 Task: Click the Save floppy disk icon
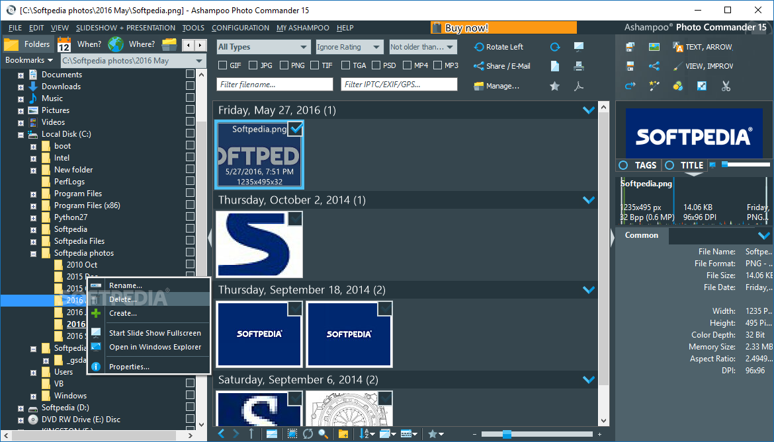tap(630, 66)
